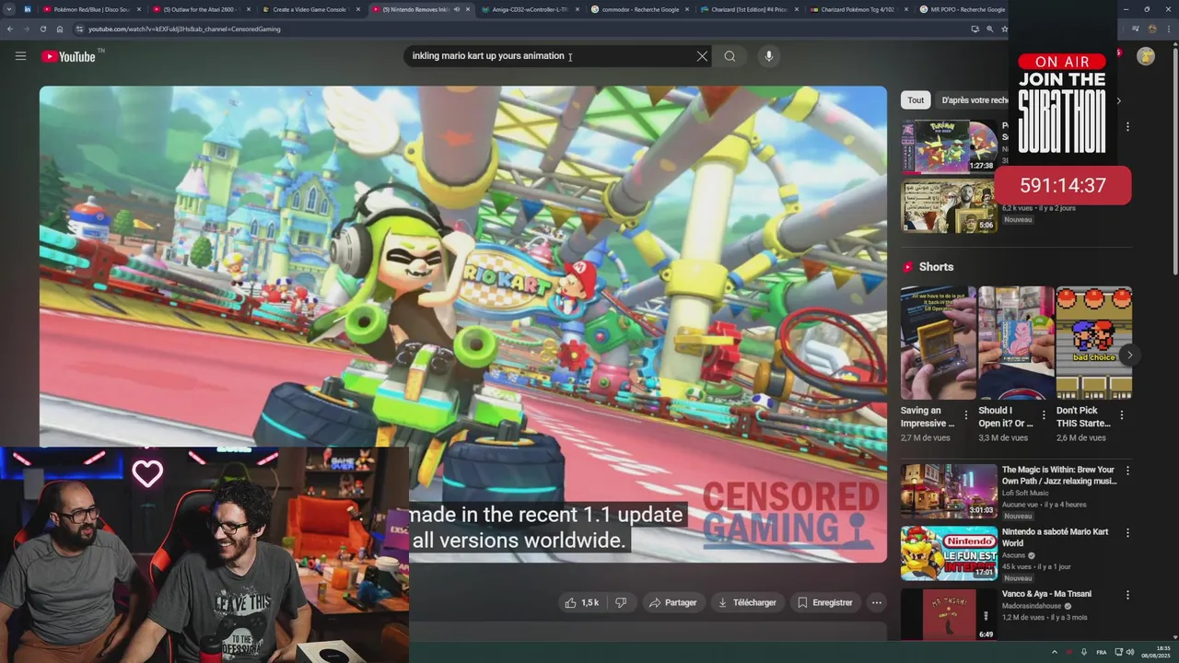Download the video with Télécharger
This screenshot has width=1179, height=663.
click(x=747, y=602)
